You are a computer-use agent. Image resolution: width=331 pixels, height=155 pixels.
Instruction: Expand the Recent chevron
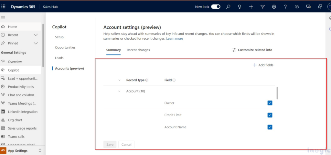[36, 35]
